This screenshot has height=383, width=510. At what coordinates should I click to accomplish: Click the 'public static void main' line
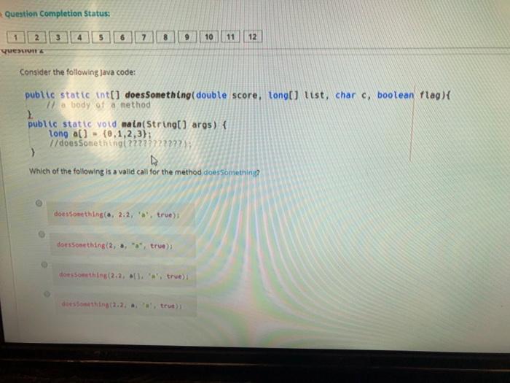point(127,125)
